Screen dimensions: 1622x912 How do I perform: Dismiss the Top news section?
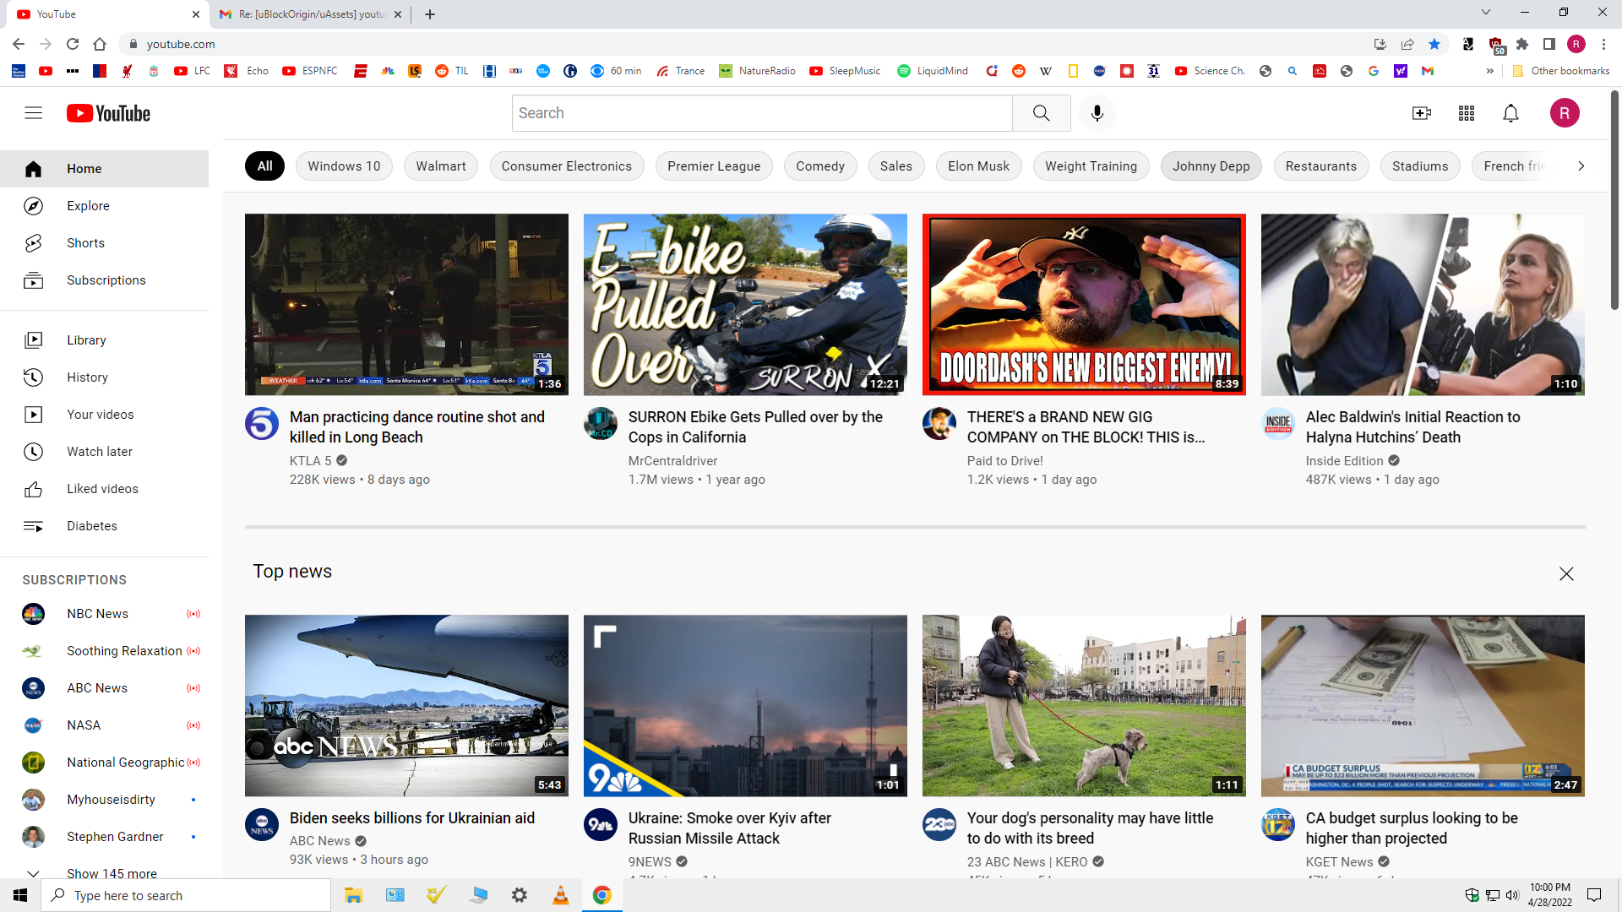1566,573
